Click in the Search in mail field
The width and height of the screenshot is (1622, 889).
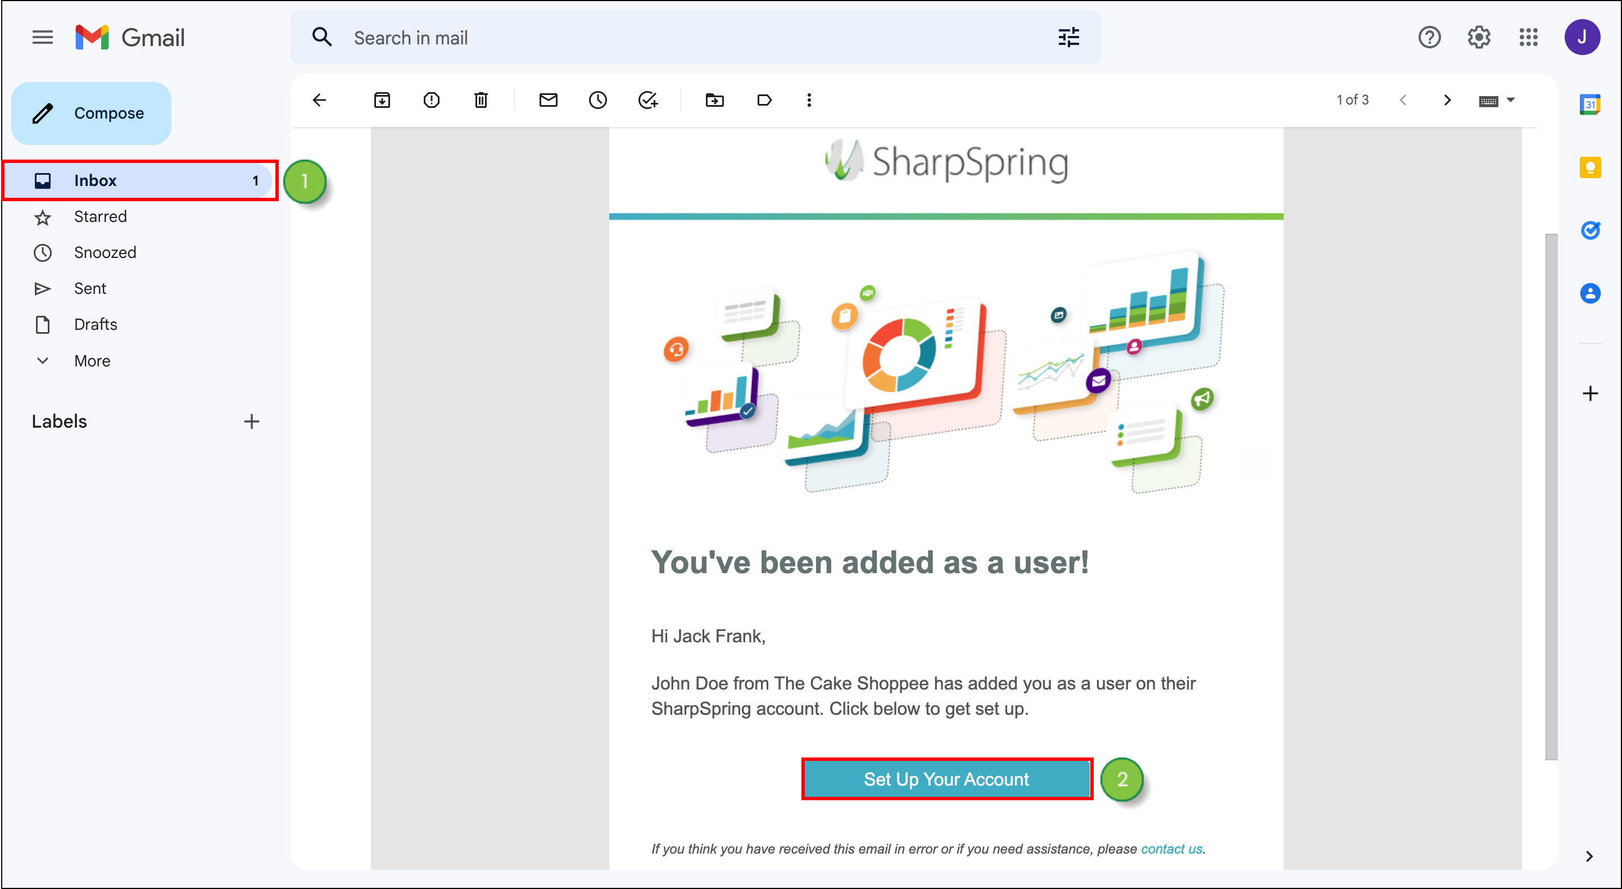695,38
